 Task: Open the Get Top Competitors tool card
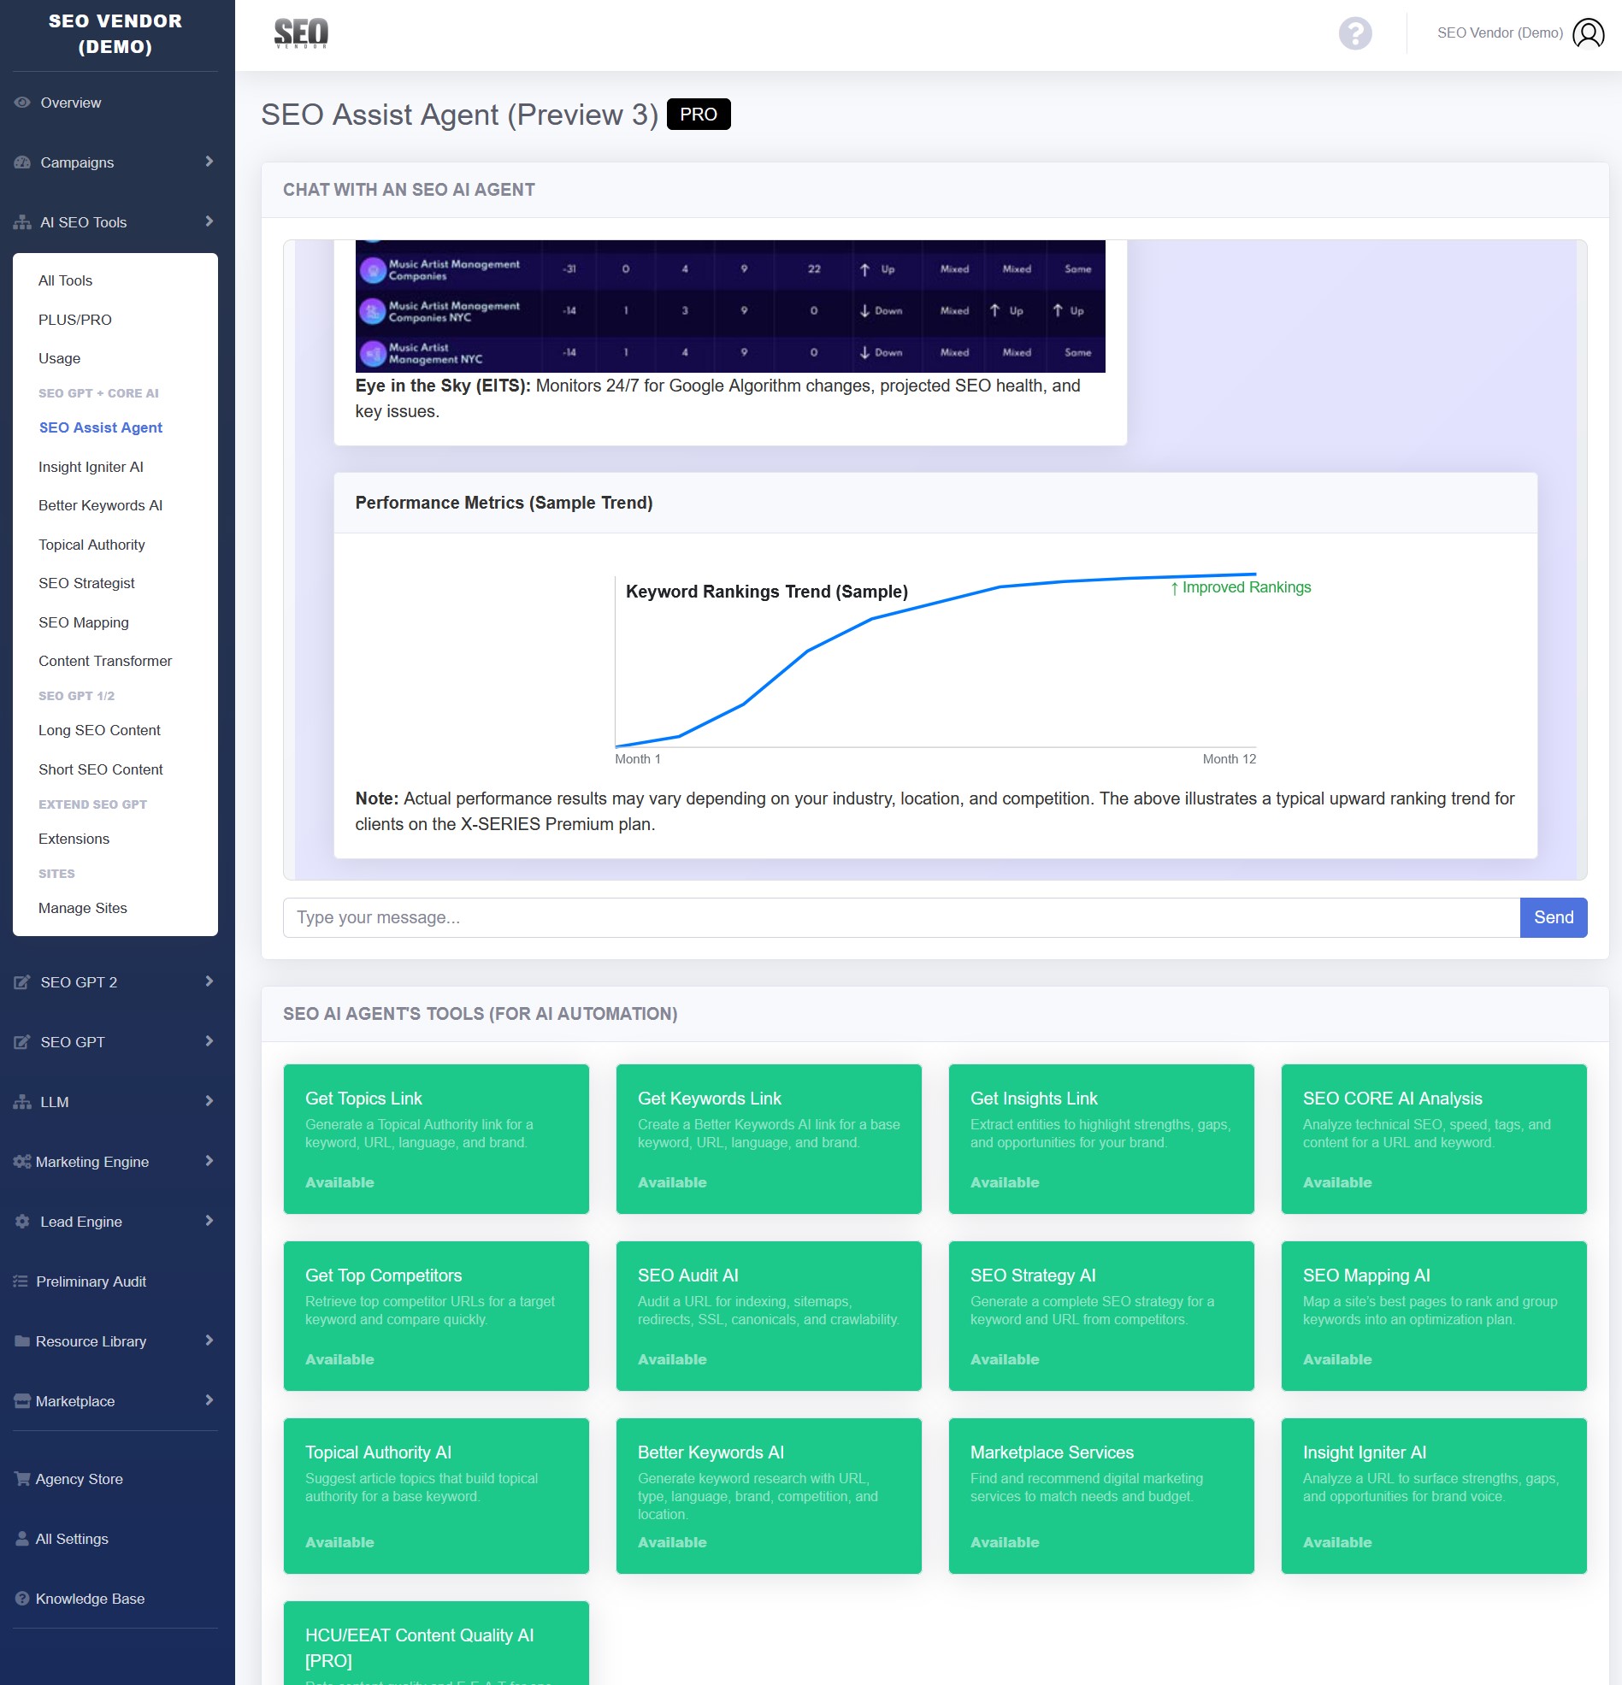pyautogui.click(x=436, y=1316)
